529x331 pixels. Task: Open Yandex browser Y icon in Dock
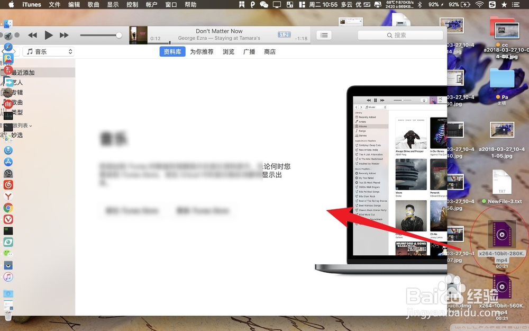pyautogui.click(x=8, y=196)
